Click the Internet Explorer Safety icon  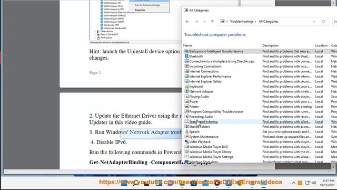pyautogui.click(x=186, y=81)
